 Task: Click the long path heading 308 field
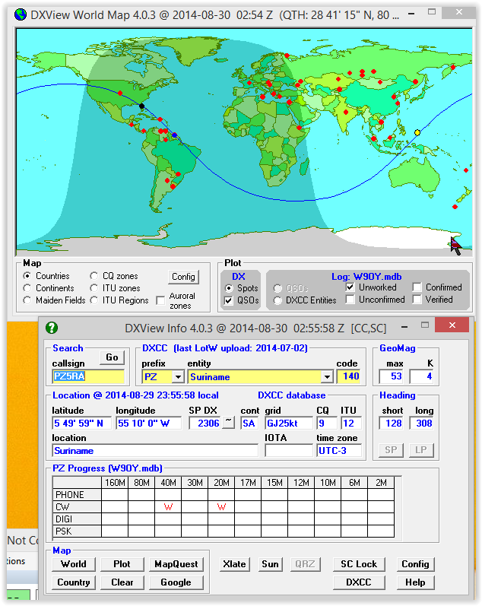422,423
